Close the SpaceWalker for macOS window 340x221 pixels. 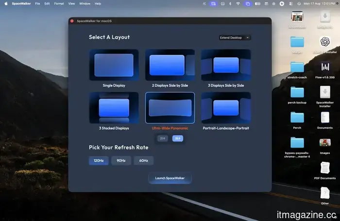pyautogui.click(x=72, y=21)
